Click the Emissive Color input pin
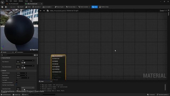Image resolution: width=170 pixels, height=96 pixels. (x=53, y=72)
